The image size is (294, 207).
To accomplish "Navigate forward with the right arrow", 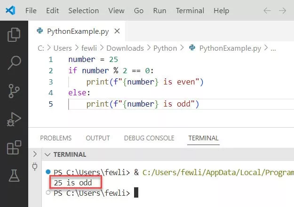I will pos(283,10).
